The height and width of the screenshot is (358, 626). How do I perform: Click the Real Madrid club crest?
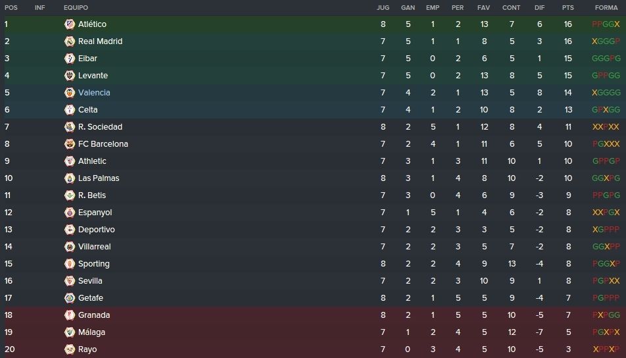tap(70, 41)
